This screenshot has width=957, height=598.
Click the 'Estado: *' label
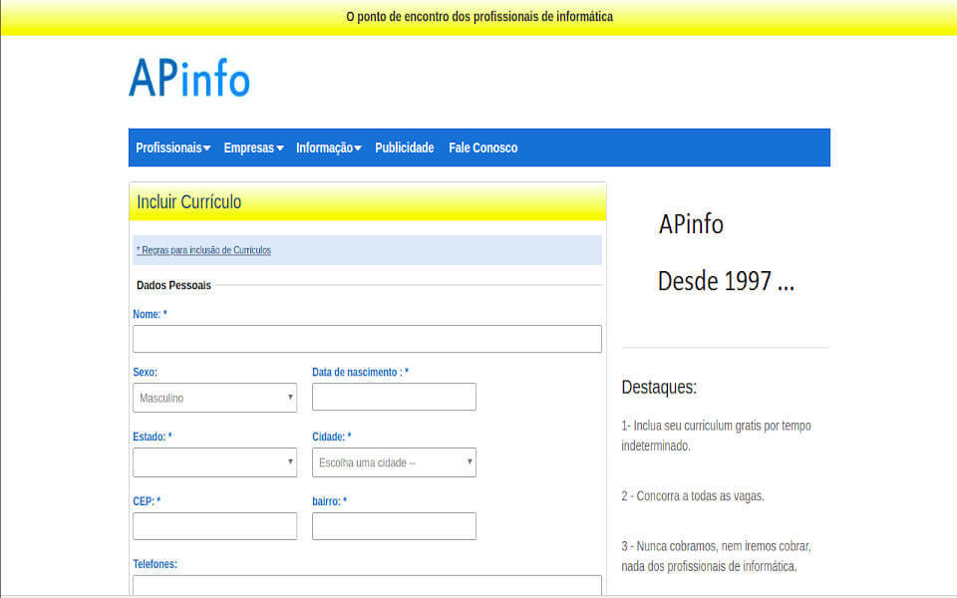pos(153,437)
